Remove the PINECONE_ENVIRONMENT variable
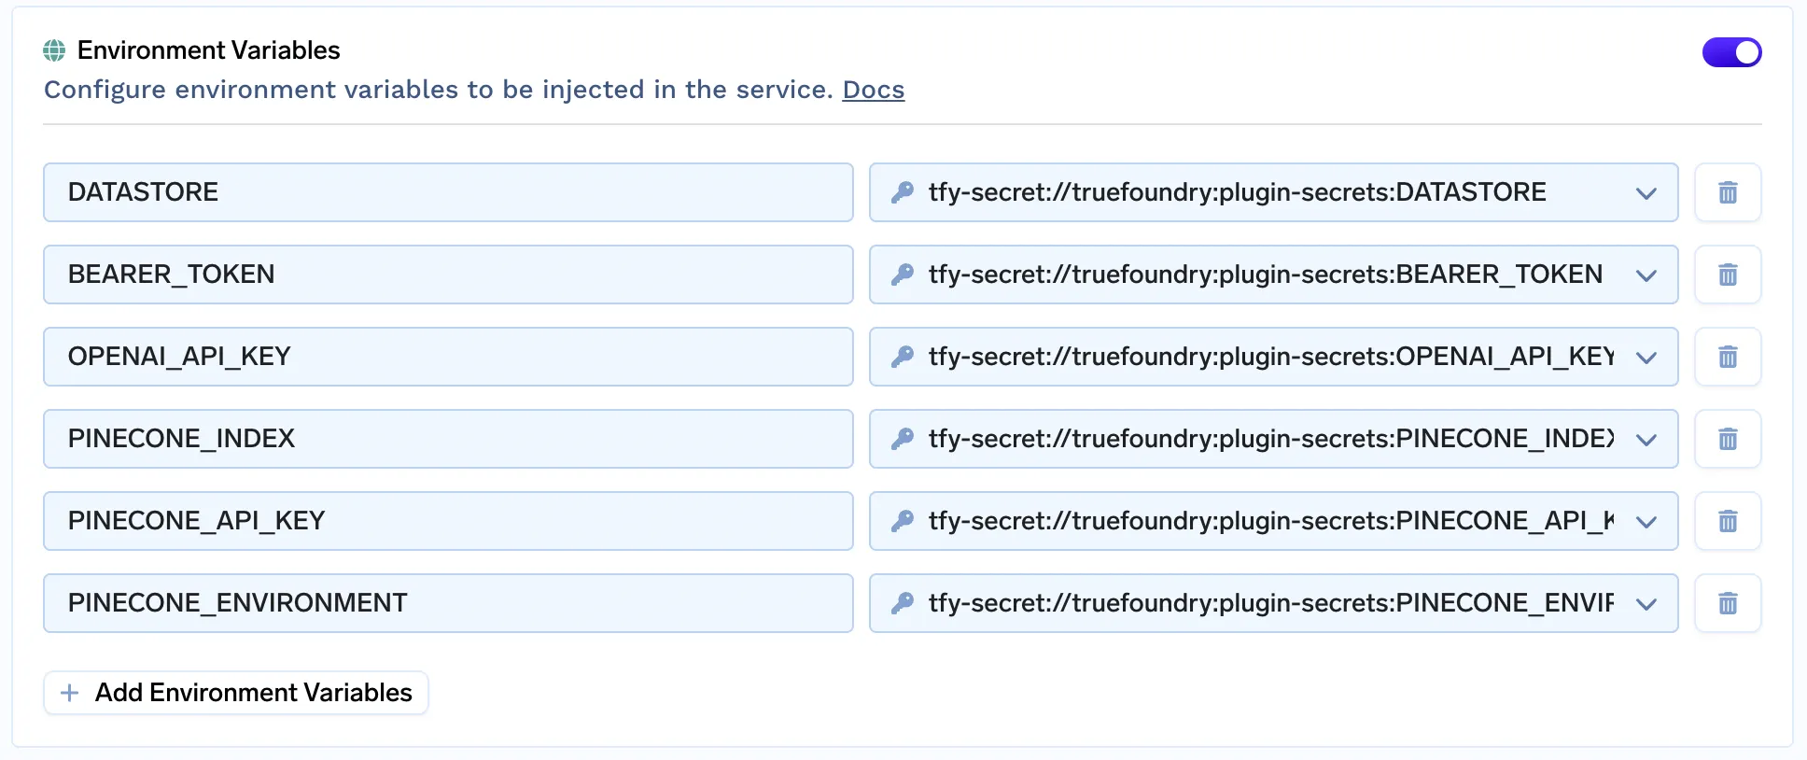Viewport: 1807px width, 760px height. point(1728,603)
